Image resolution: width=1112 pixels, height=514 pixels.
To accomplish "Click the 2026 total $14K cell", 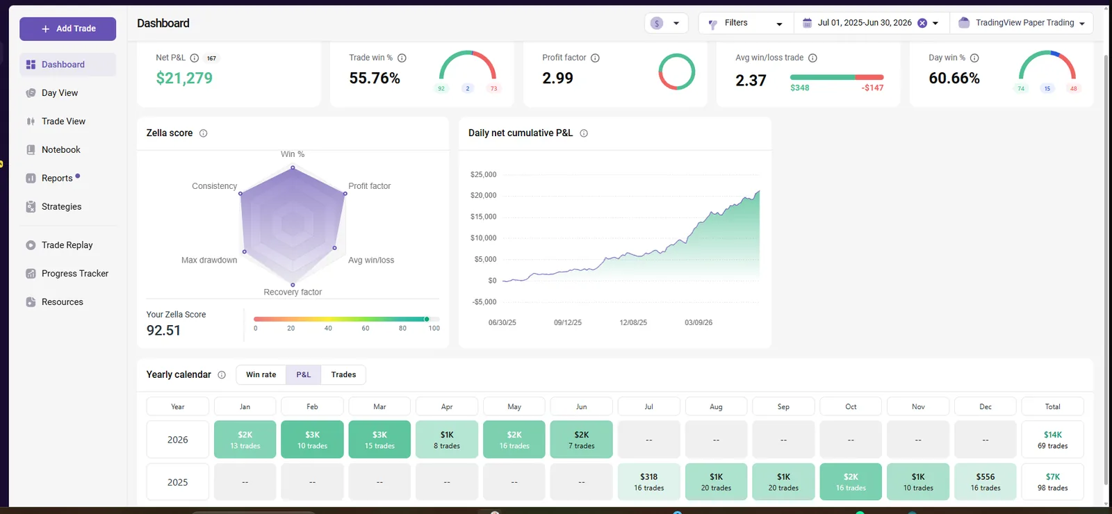I will (x=1053, y=440).
